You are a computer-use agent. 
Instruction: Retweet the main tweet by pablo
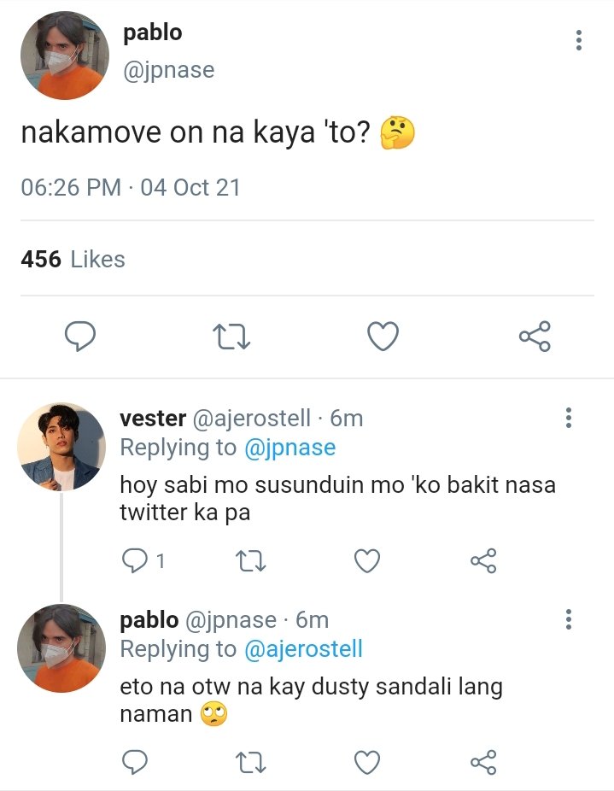click(x=231, y=337)
